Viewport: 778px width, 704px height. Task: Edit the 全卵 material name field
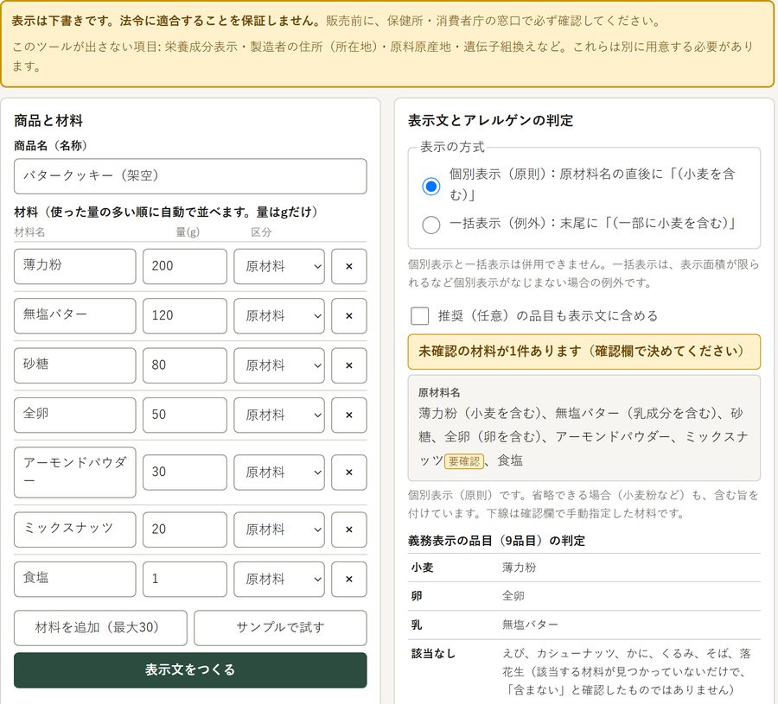tap(75, 415)
